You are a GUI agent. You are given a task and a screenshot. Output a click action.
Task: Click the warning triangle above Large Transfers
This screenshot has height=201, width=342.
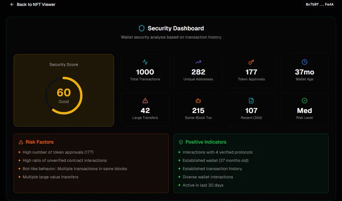point(145,100)
